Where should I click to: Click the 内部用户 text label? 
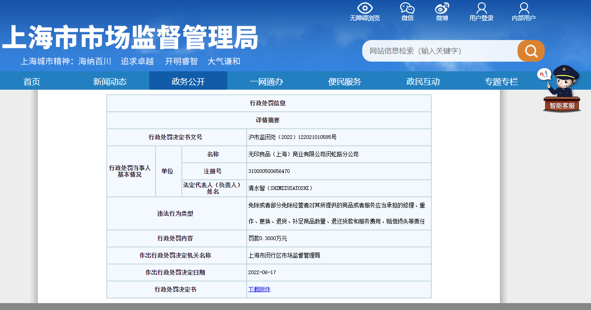524,18
